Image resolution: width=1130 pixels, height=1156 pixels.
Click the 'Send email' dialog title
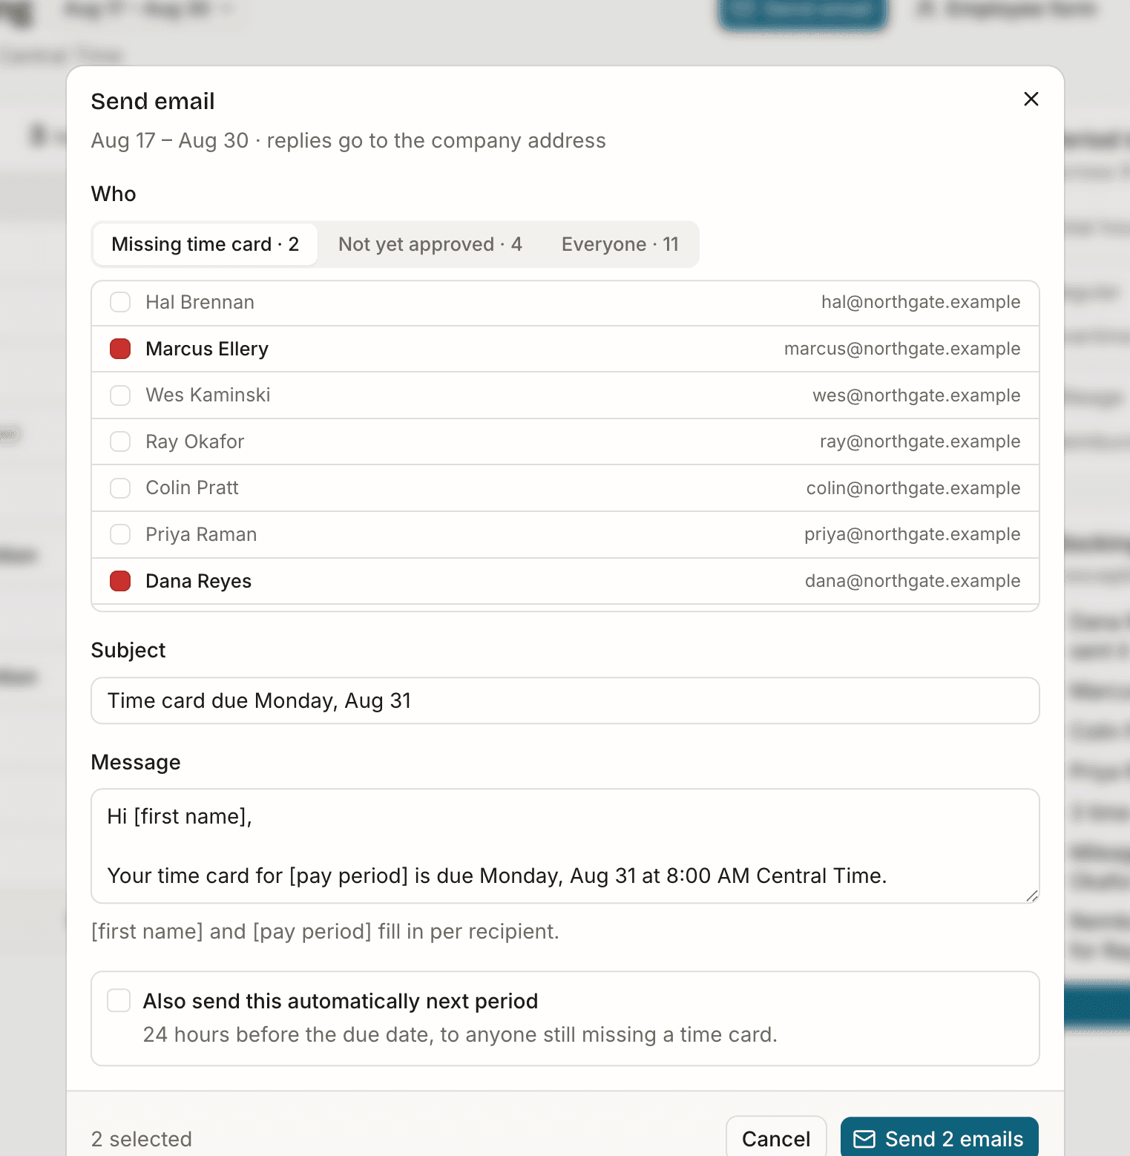153,101
